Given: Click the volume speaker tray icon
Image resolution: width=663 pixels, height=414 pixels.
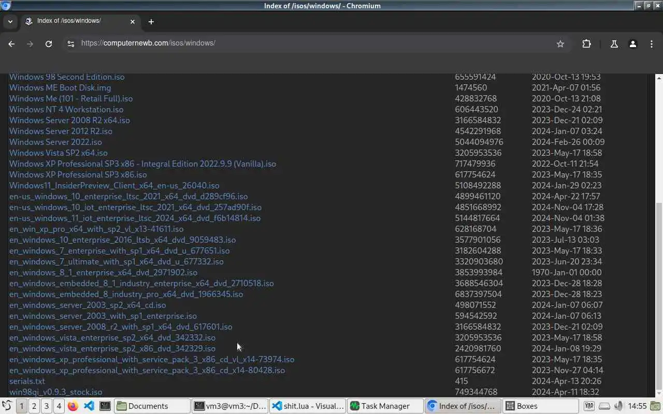Looking at the screenshot, I should click(619, 406).
